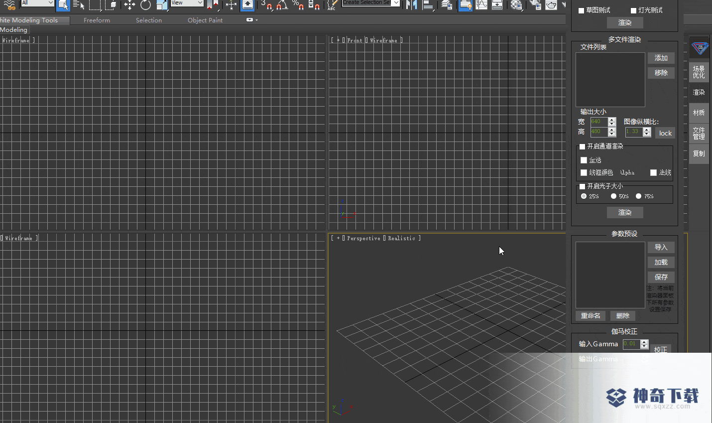Click Use Pivot Point Center icon

tap(213, 5)
